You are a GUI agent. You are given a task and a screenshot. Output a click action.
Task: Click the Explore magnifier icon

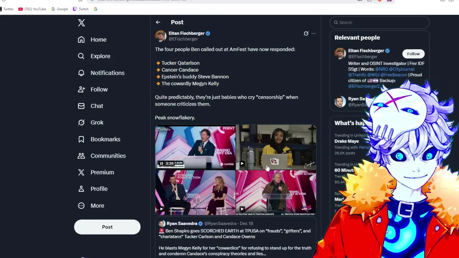pyautogui.click(x=81, y=56)
